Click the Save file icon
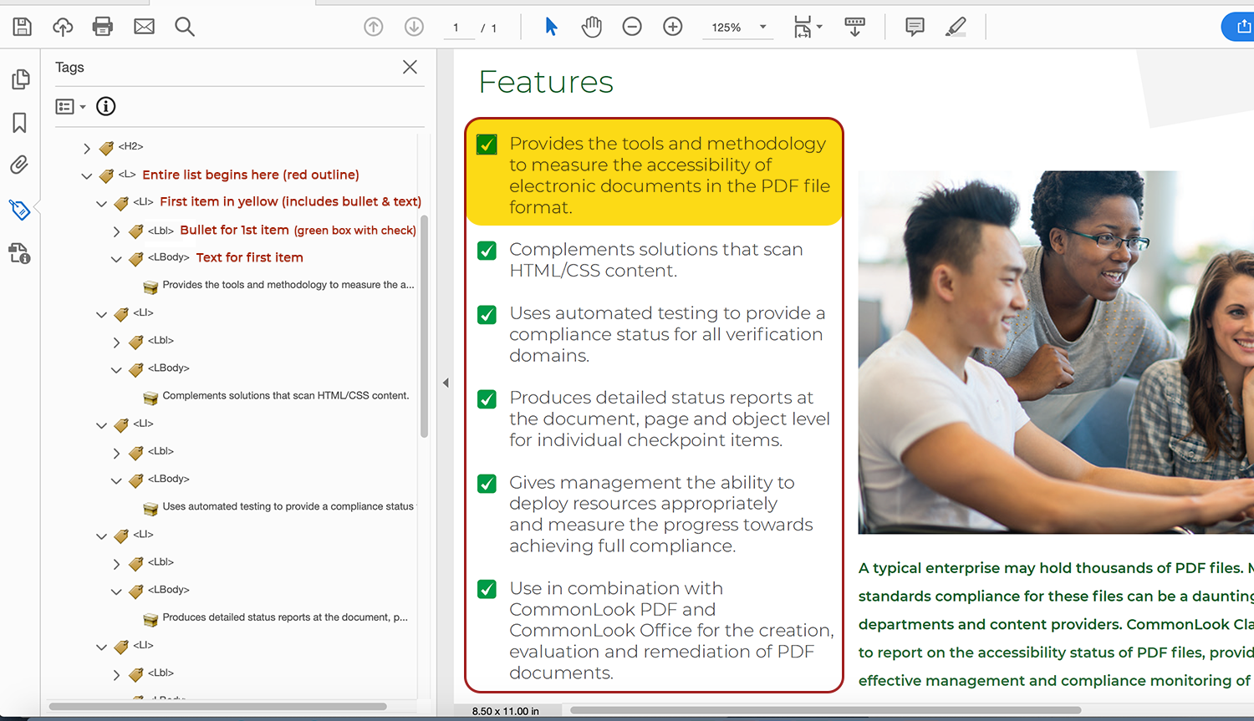This screenshot has height=721, width=1254. point(23,27)
